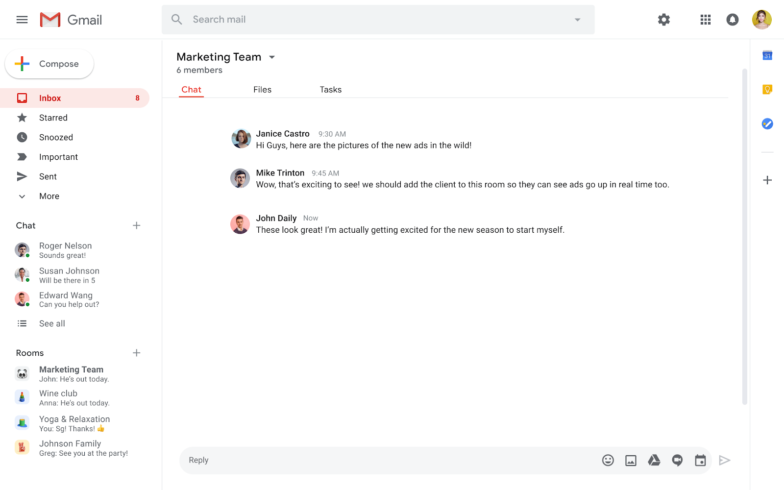Open the Google Tasks side panel
This screenshot has height=490, width=784.
click(x=767, y=124)
